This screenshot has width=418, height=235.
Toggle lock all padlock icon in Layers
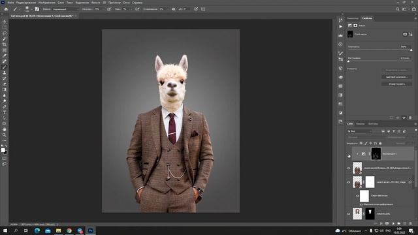pyautogui.click(x=380, y=144)
